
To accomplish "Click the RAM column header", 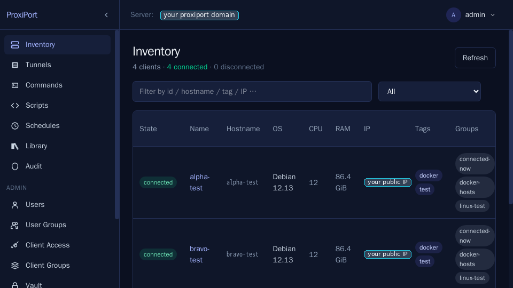I will (343, 129).
